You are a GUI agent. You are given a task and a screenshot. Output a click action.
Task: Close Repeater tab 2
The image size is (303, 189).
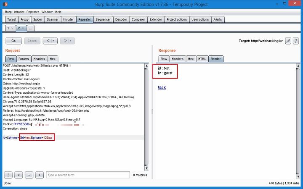pyautogui.click(x=23, y=29)
